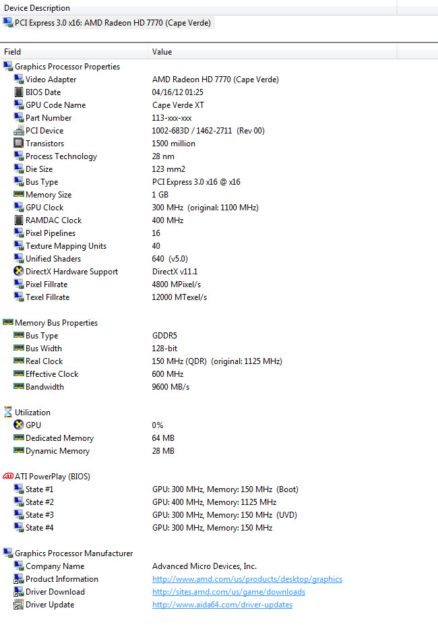Screen dimensions: 438x629
Task: Click the Company Name row icon
Action: coord(19,566)
